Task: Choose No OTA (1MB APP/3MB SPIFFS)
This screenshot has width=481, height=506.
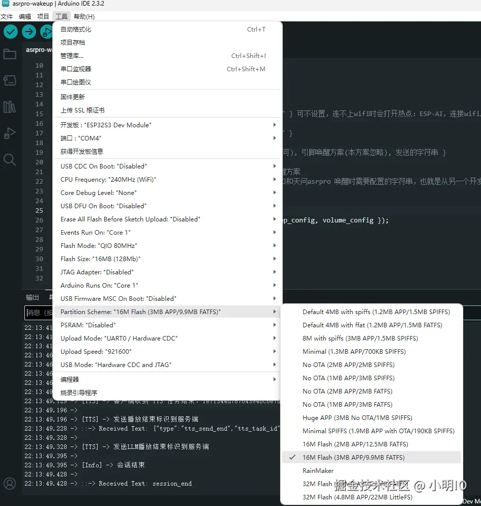Action: point(371,378)
